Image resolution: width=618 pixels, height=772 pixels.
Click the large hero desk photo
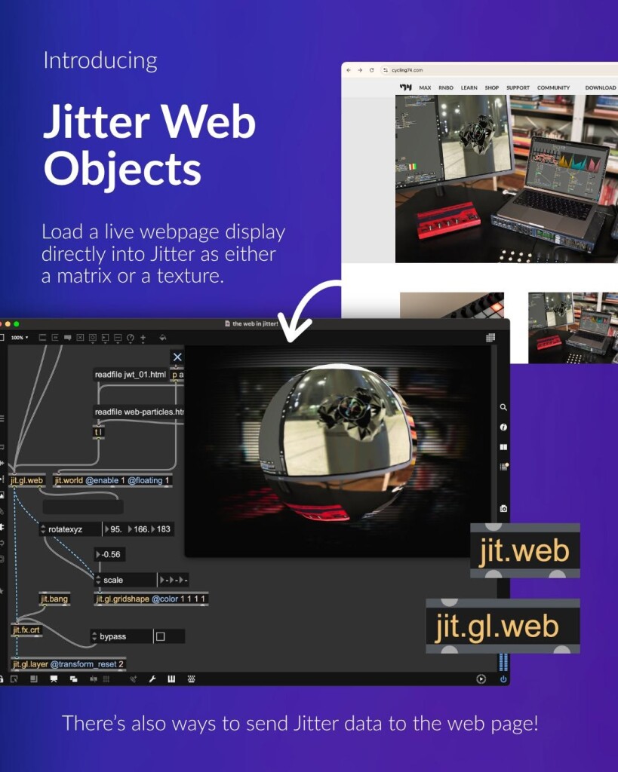click(x=506, y=179)
